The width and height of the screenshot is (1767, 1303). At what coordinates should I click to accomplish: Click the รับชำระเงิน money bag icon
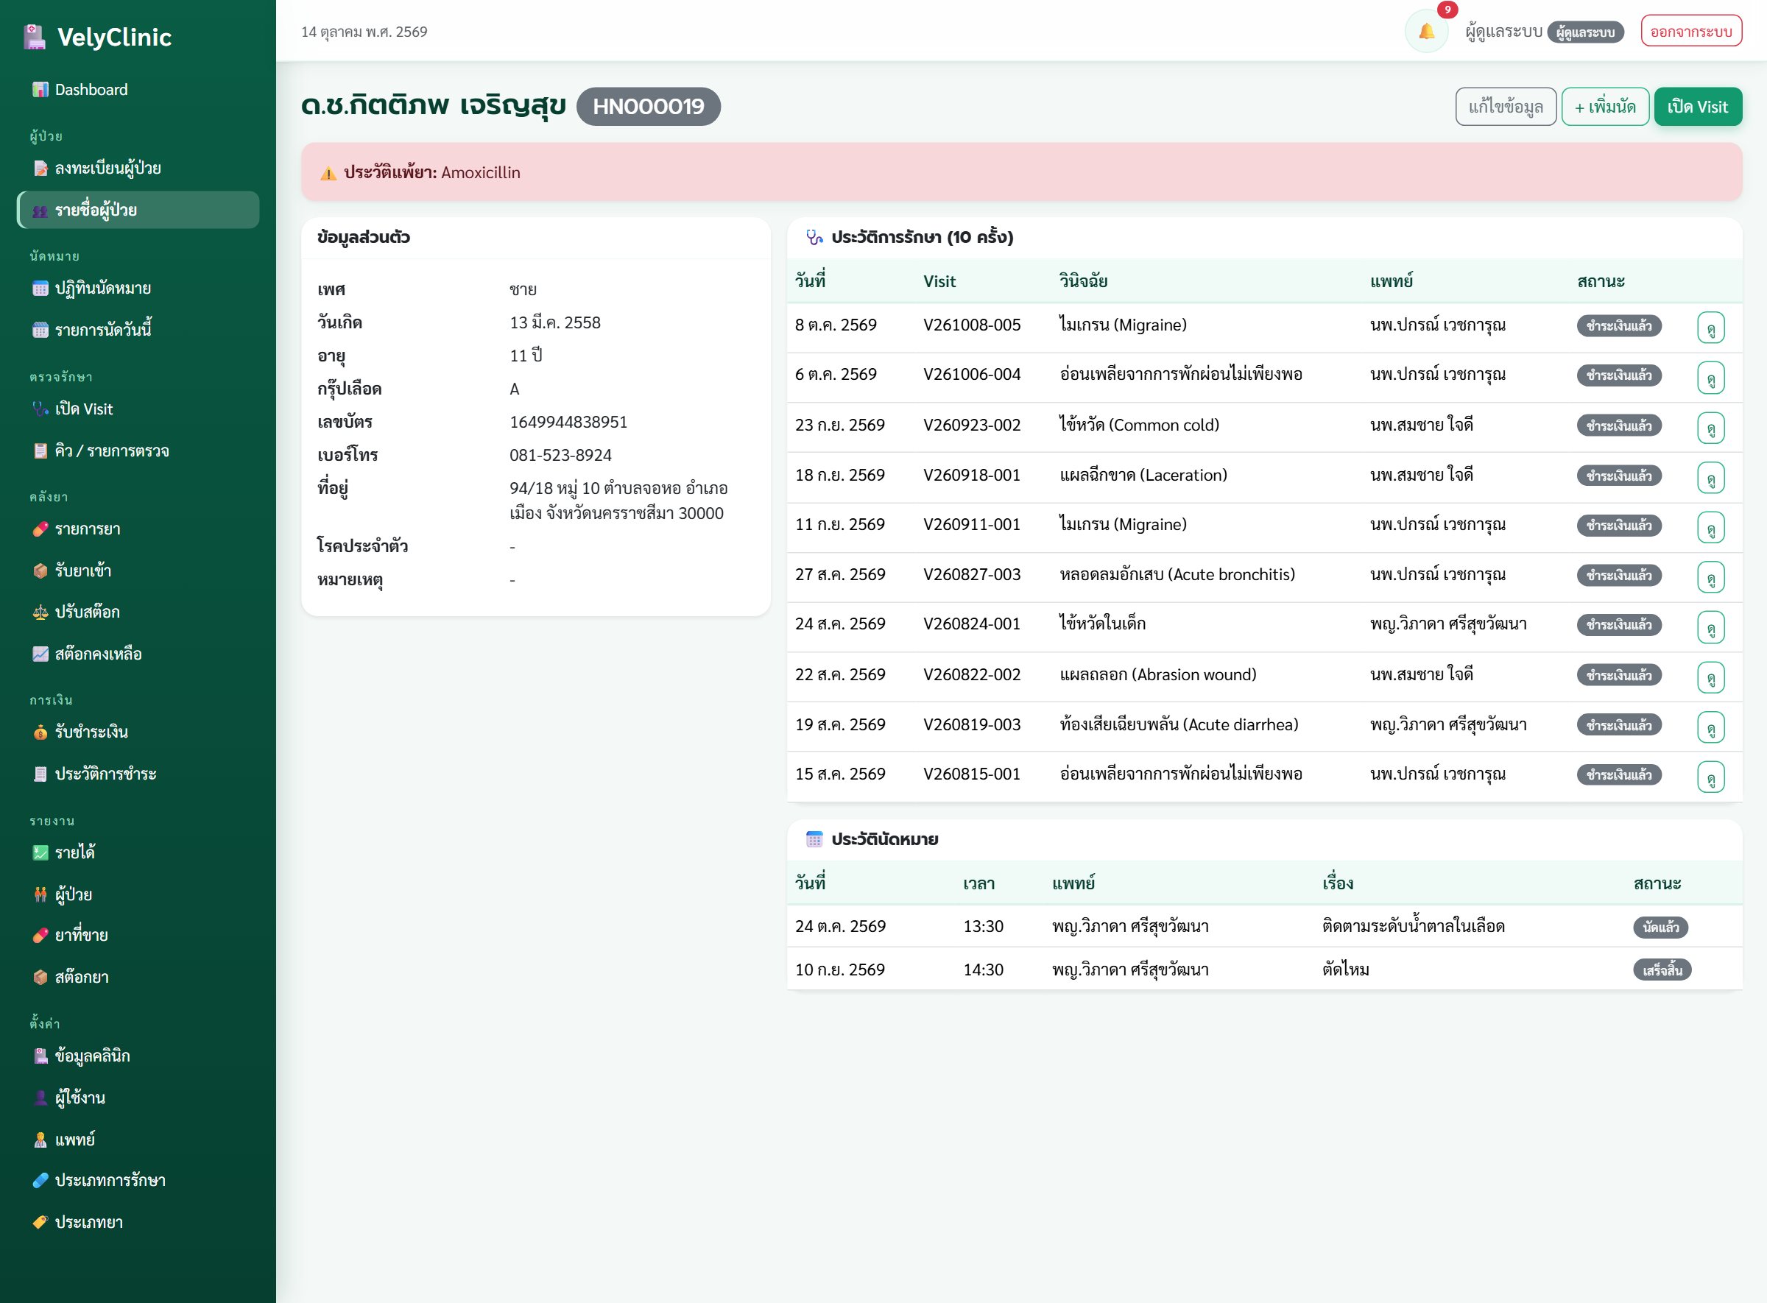[x=40, y=732]
